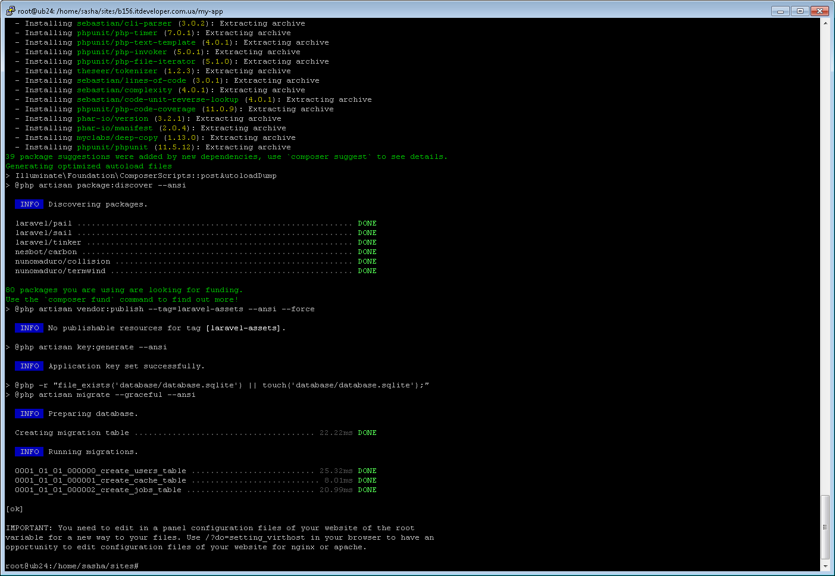Viewport: 835px width, 576px height.
Task: Click the INFO badge beside Discovering packages
Action: pos(29,204)
